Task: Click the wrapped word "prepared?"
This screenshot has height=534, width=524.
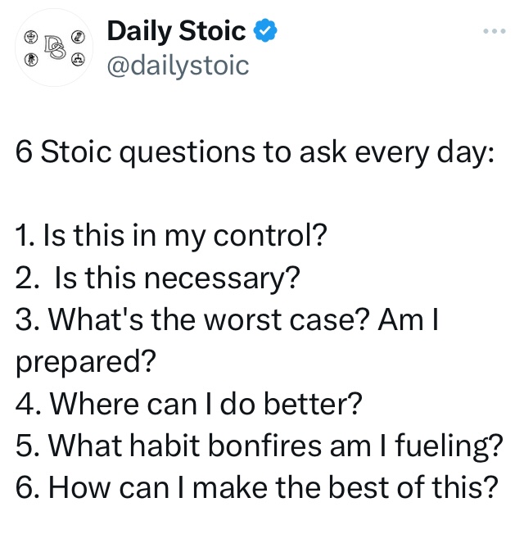Action: click(86, 362)
